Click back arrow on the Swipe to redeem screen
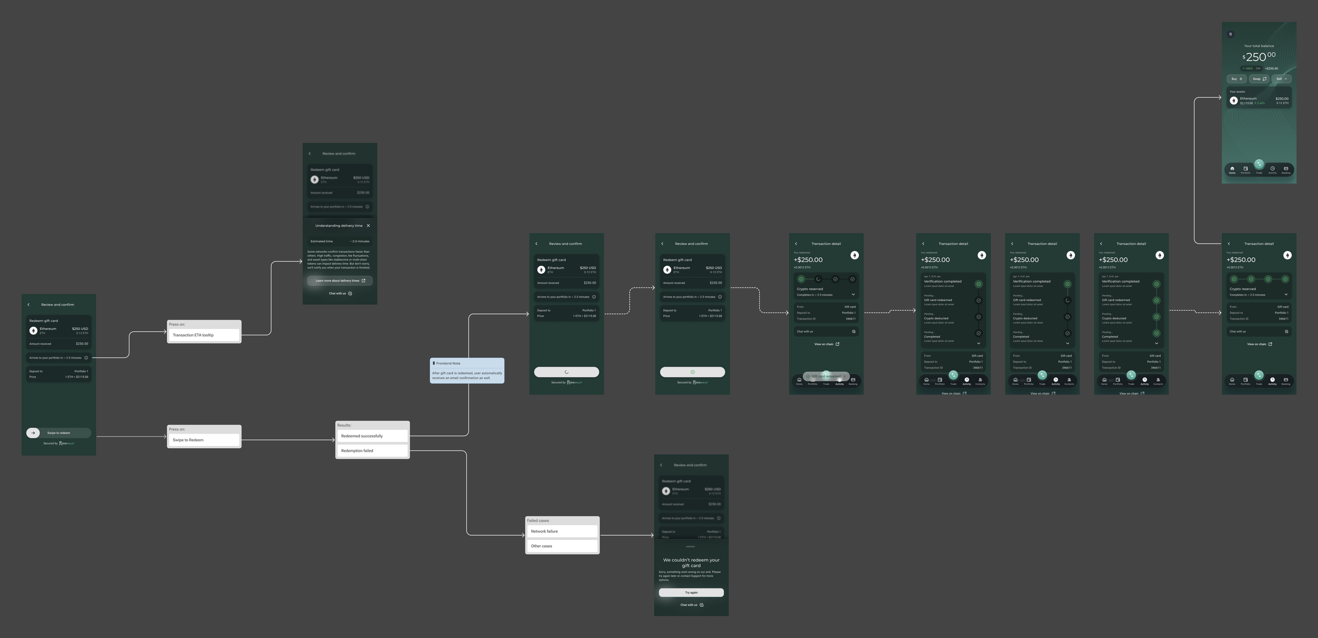 [28, 305]
